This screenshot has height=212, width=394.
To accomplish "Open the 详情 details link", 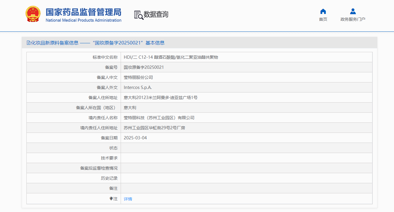I will [x=128, y=199].
